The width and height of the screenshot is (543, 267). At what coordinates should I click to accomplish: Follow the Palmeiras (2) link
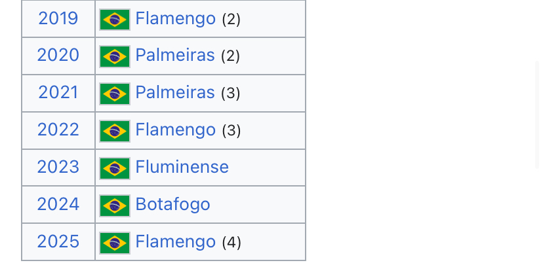175,55
